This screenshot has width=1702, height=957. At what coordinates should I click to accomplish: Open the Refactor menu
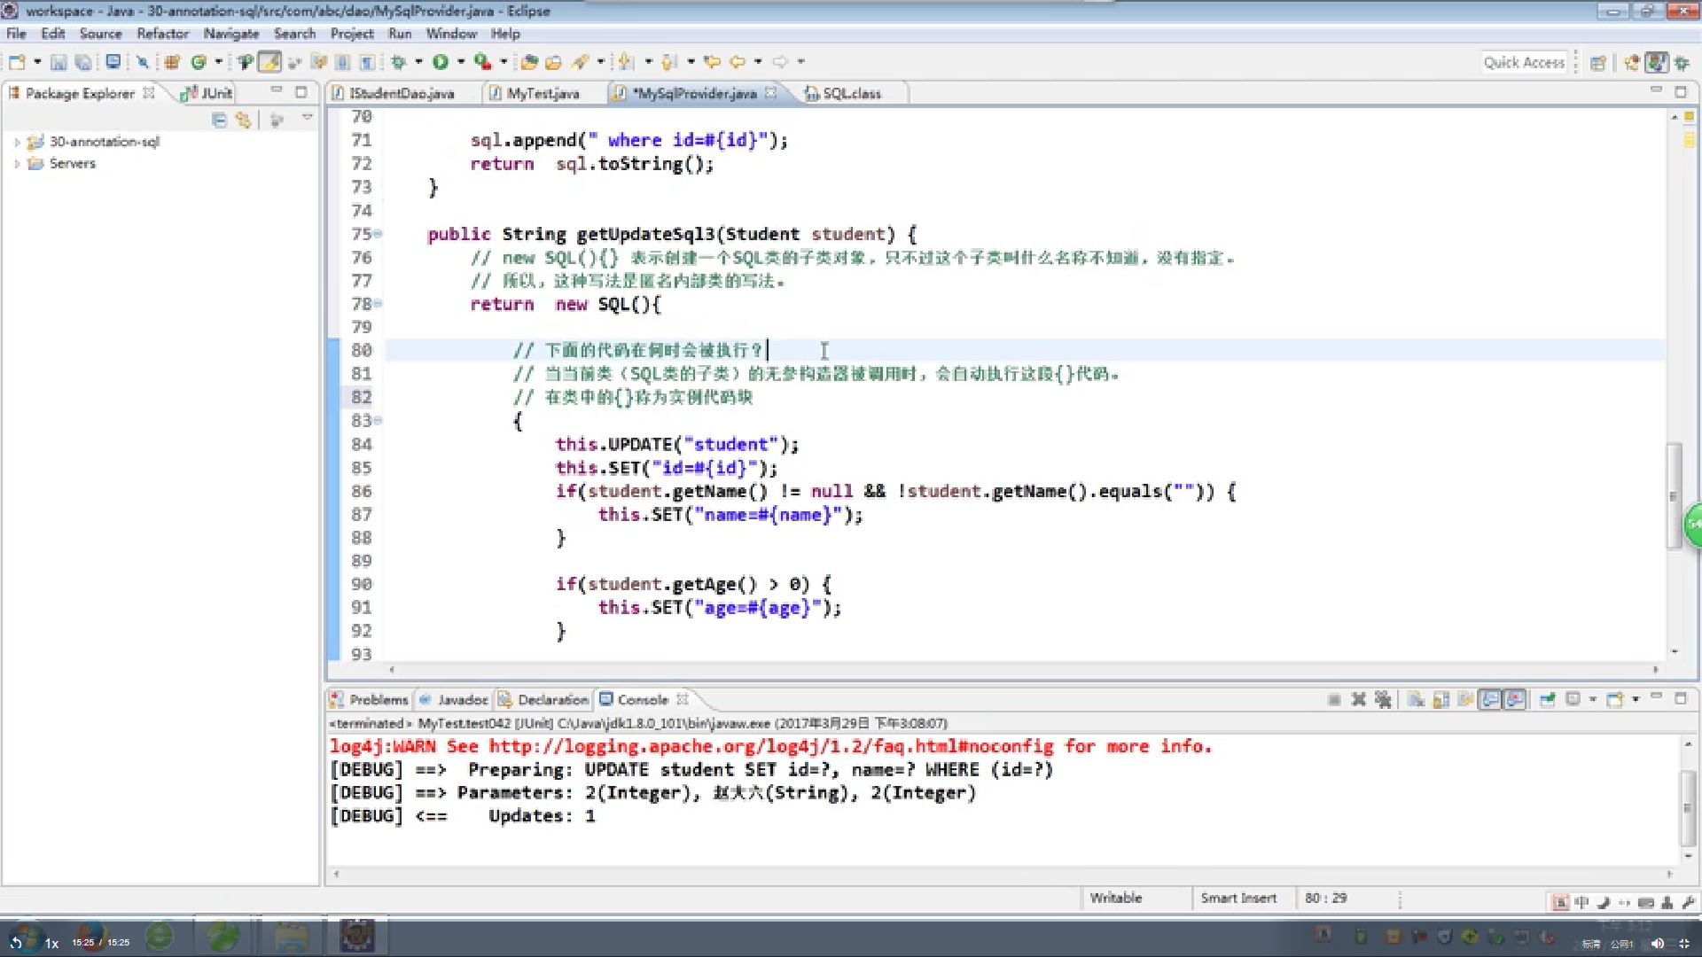pyautogui.click(x=162, y=34)
